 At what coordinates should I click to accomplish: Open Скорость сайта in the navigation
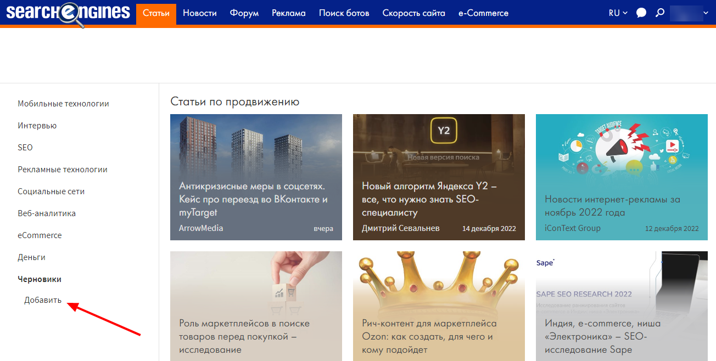click(x=414, y=13)
